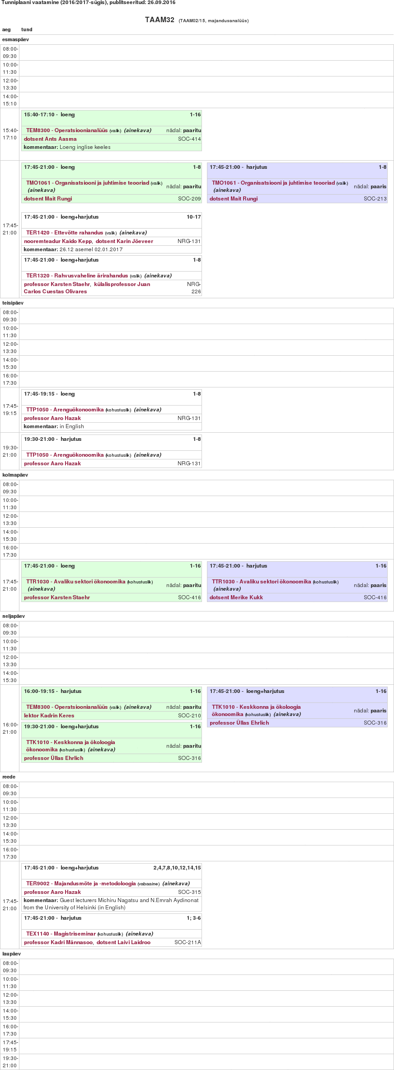This screenshot has width=394, height=1070.
Task: Click professor Karsten Staehr in TTR1030 lecture
Action: tap(57, 597)
